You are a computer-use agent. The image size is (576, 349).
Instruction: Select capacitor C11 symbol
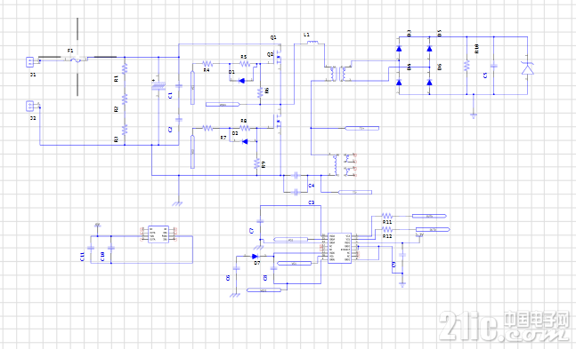(x=91, y=248)
